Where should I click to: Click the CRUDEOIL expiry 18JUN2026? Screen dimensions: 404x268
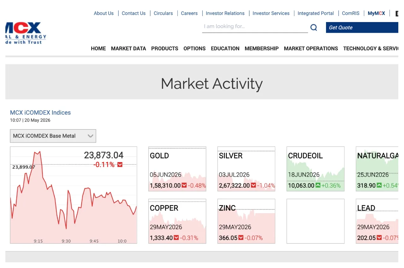click(x=304, y=175)
